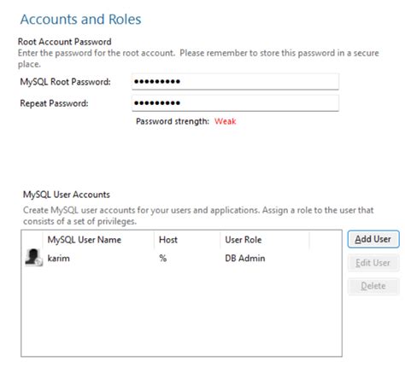Click the Edit User button
The width and height of the screenshot is (405, 367).
click(373, 263)
